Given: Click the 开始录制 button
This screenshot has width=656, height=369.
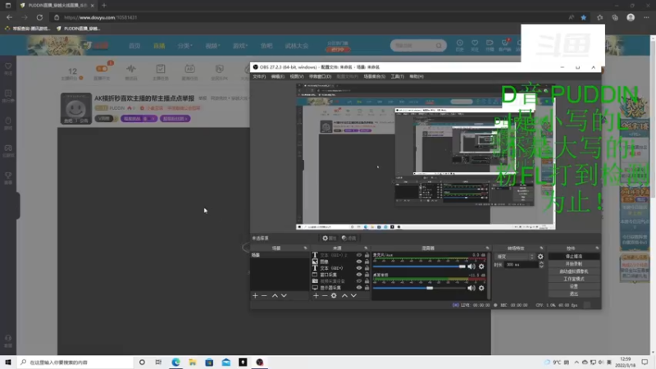Looking at the screenshot, I should pyautogui.click(x=573, y=263).
